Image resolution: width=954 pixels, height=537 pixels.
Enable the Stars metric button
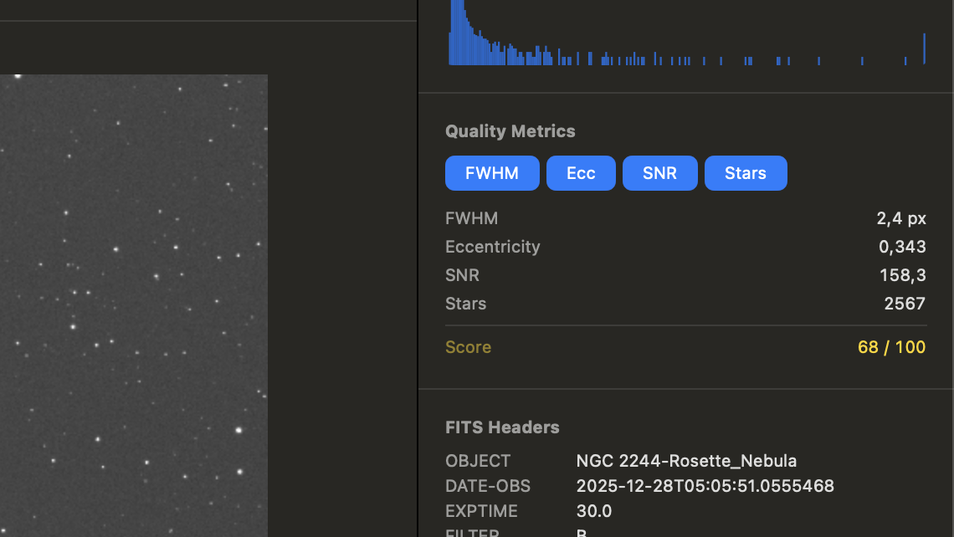click(746, 173)
